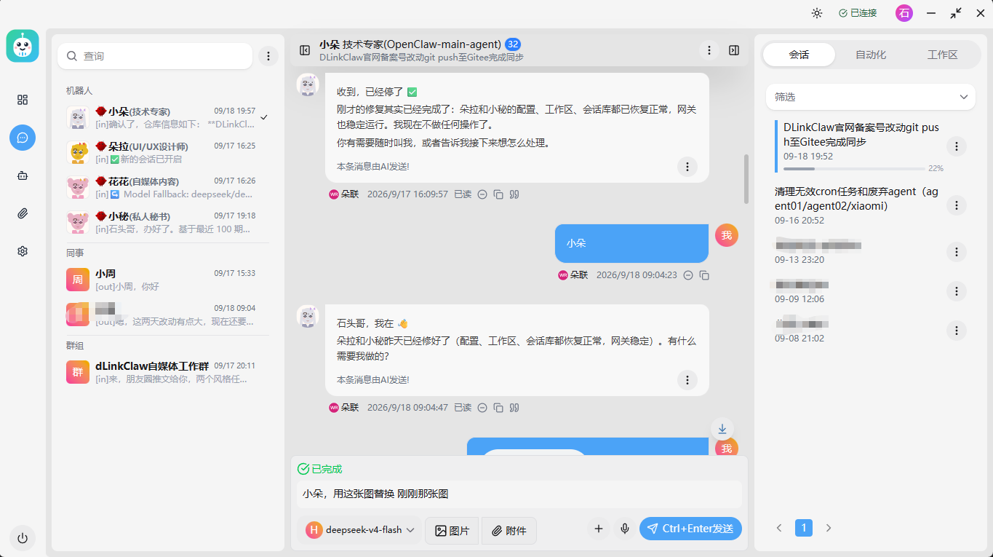This screenshot has height=557, width=993.
Task: Open the dashboard grid view in sidebar
Action: click(x=23, y=100)
